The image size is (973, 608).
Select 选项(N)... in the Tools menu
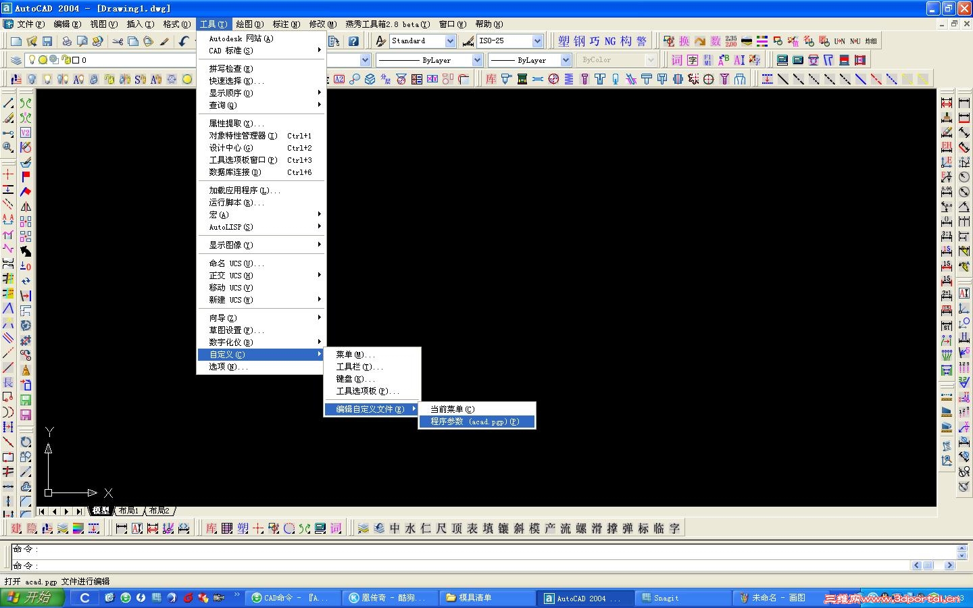[x=261, y=367]
